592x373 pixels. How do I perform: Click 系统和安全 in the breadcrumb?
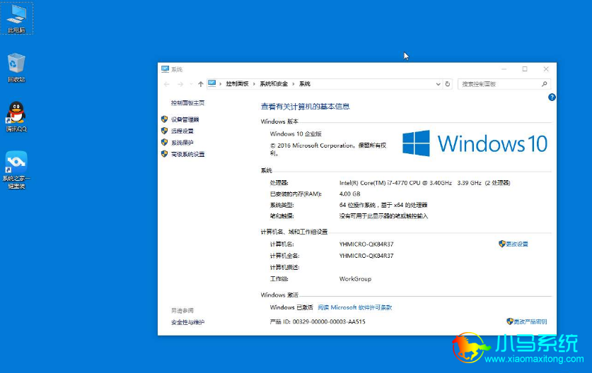pos(274,84)
